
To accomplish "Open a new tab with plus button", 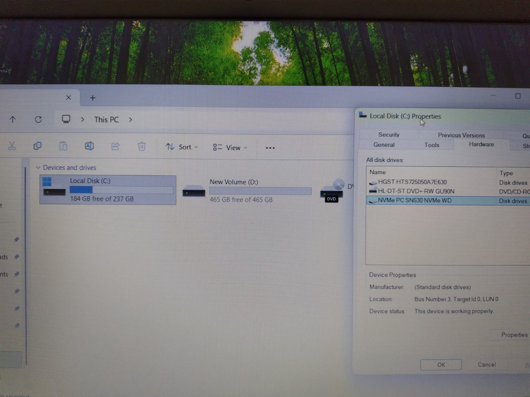I will pyautogui.click(x=93, y=98).
